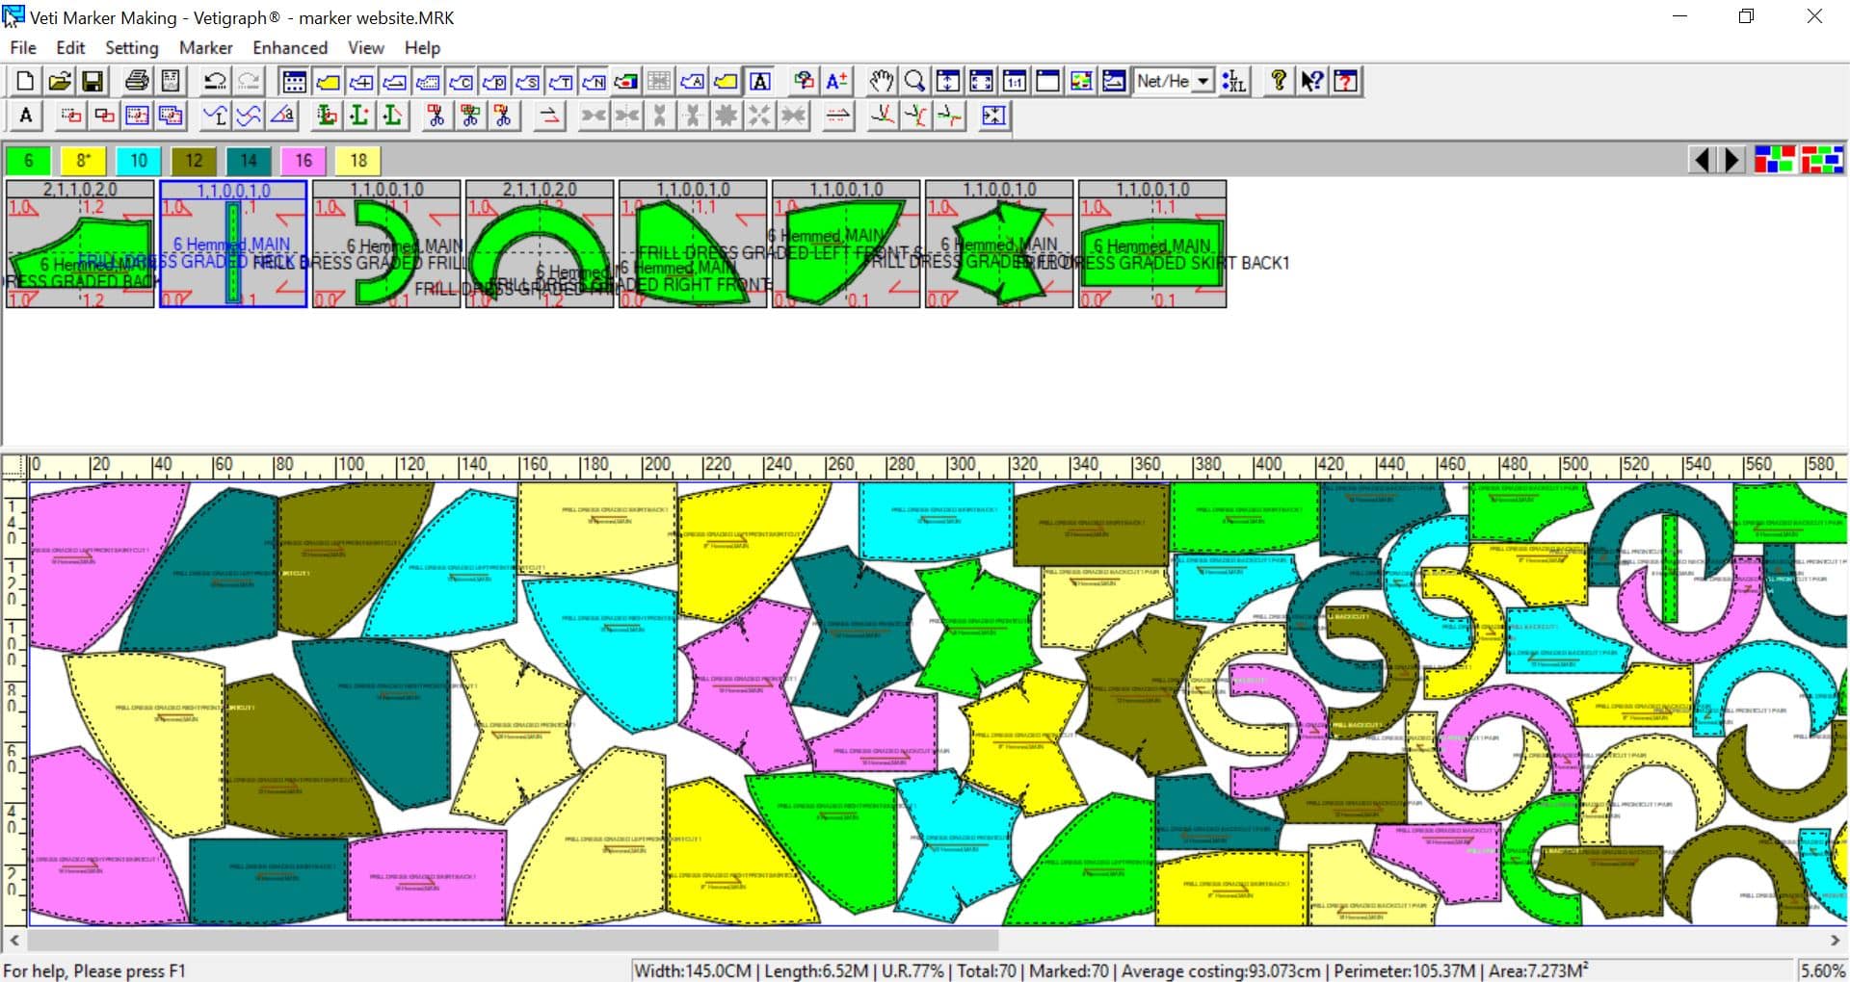
Task: Open the Marker menu
Action: tap(204, 47)
